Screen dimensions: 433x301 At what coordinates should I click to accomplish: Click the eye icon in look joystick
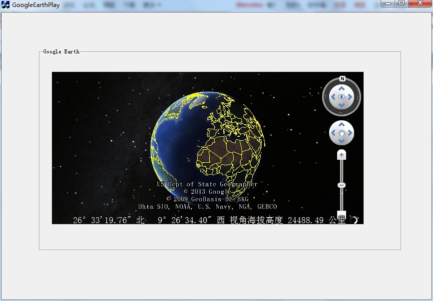tap(342, 97)
